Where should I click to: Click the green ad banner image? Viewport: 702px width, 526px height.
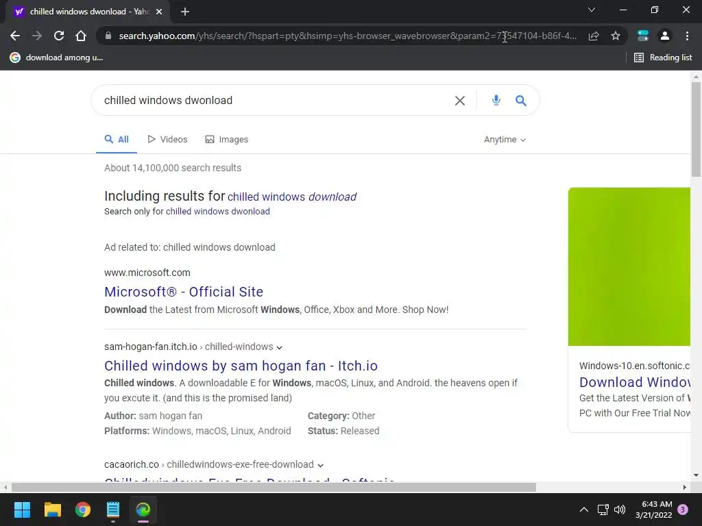[x=629, y=266]
